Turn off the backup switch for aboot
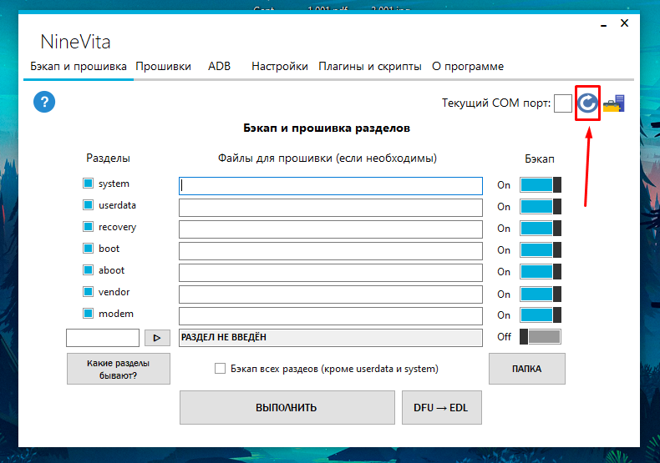Viewport: 660px width, 463px height. [541, 272]
